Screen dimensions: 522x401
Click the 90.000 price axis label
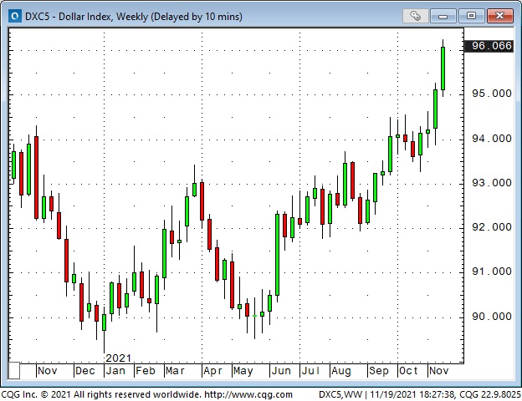click(x=491, y=317)
